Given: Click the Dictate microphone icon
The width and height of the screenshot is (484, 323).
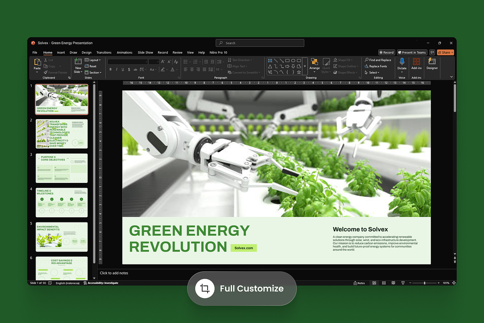Looking at the screenshot, I should 402,61.
